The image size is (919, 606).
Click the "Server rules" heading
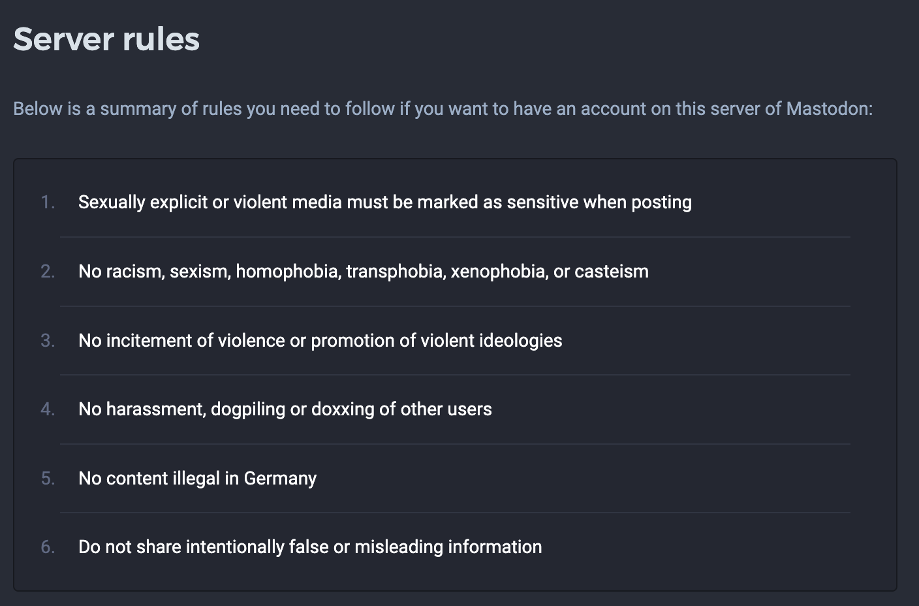click(x=106, y=39)
